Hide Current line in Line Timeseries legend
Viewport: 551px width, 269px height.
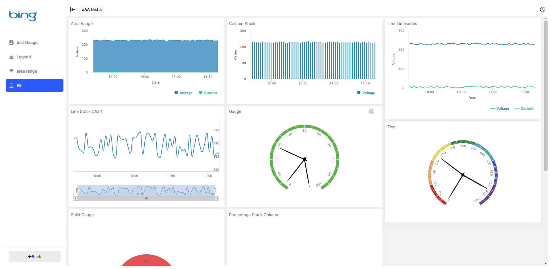tap(524, 109)
